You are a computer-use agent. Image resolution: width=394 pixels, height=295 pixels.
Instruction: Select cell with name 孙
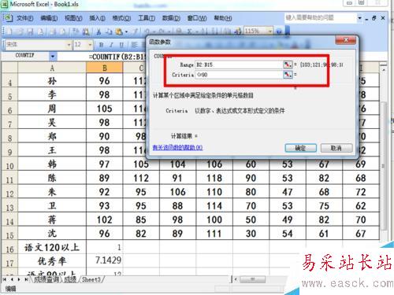point(52,81)
